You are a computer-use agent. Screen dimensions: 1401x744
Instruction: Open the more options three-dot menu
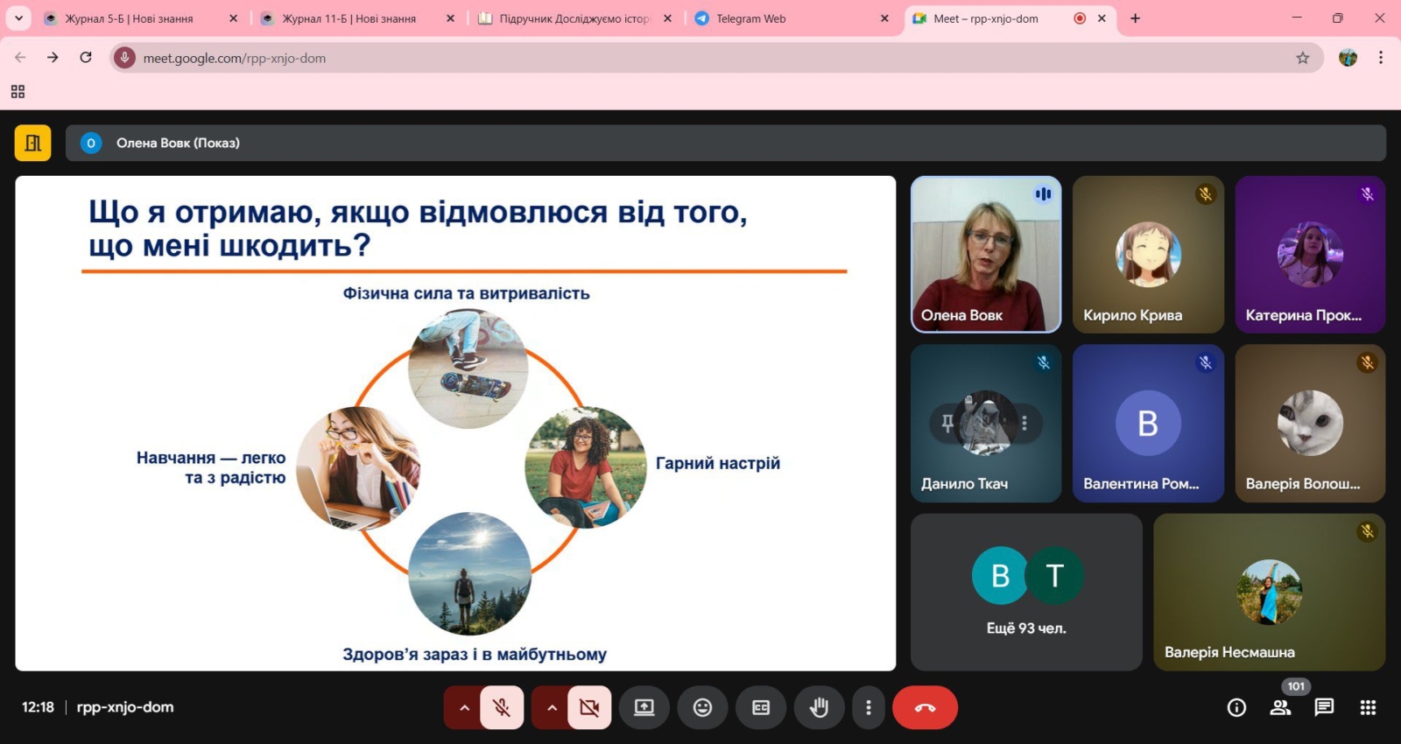coord(868,707)
